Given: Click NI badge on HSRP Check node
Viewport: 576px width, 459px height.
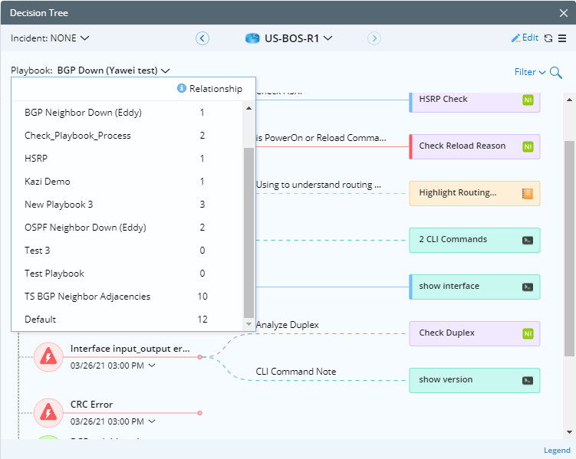Looking at the screenshot, I should [528, 100].
